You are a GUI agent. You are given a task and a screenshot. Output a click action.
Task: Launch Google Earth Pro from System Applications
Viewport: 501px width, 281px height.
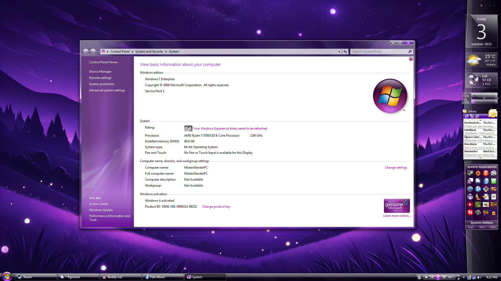pyautogui.click(x=493, y=173)
